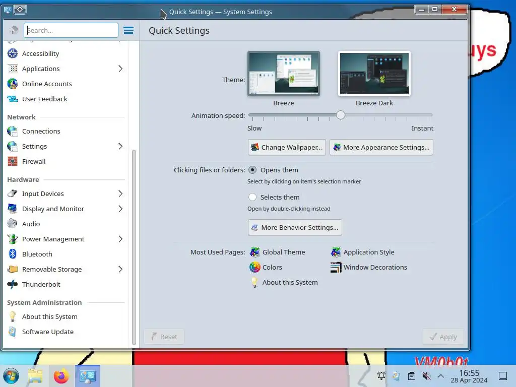Open Display and Monitor icon
The width and height of the screenshot is (516, 387).
coord(13,209)
